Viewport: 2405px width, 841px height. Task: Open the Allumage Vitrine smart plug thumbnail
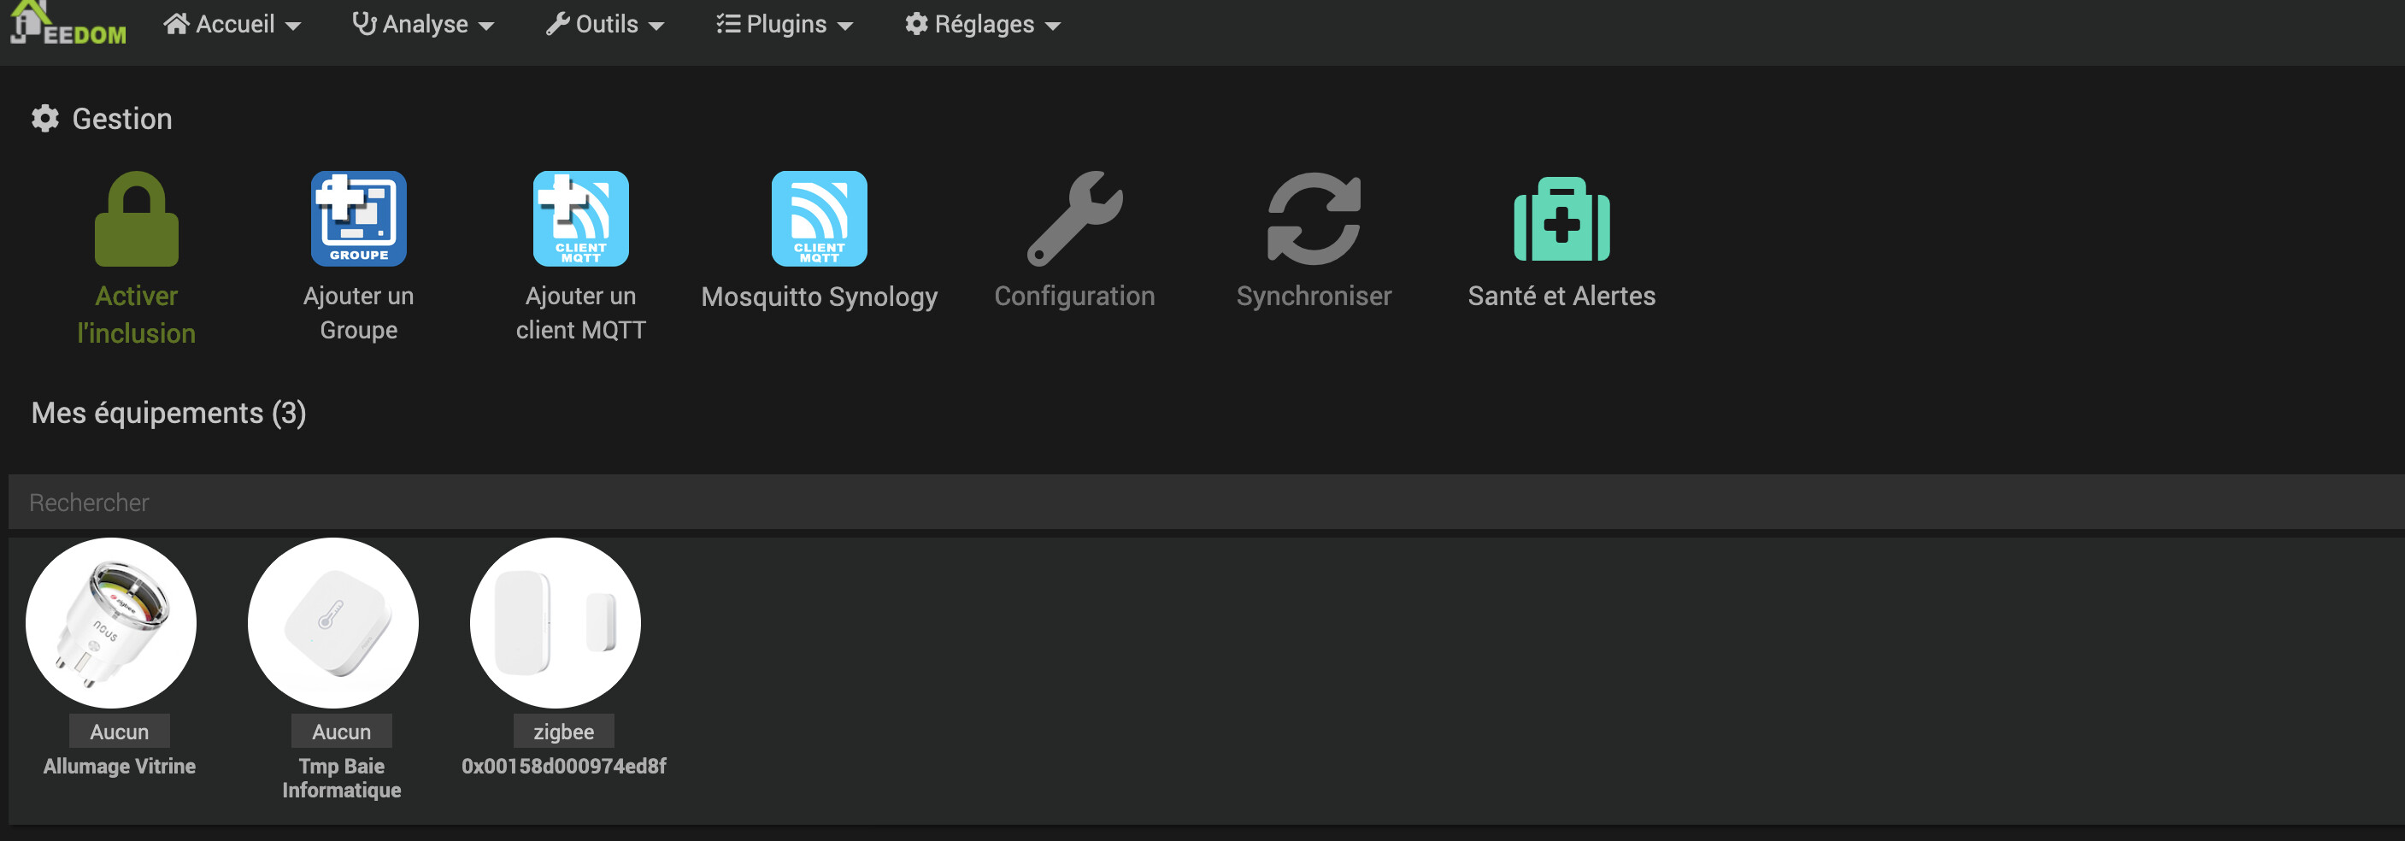click(x=111, y=622)
